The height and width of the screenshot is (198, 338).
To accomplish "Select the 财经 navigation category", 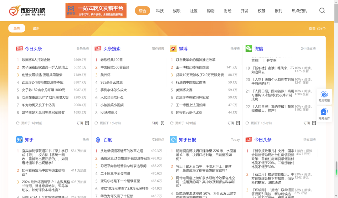I will 228,11.
